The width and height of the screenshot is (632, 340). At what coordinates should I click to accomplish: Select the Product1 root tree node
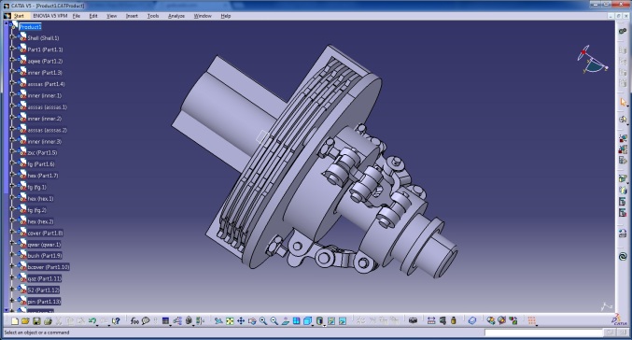(30, 26)
